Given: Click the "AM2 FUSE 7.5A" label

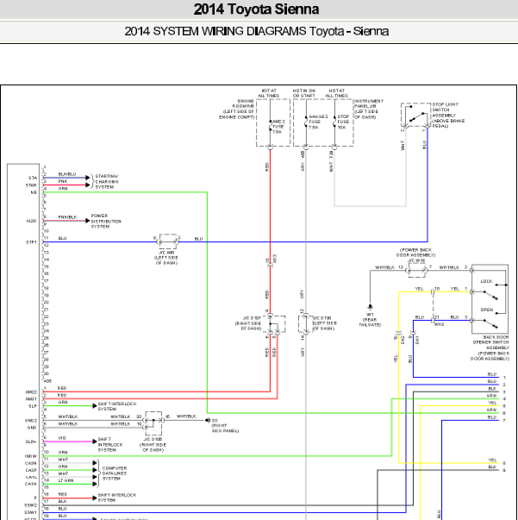Looking at the screenshot, I should tap(278, 127).
